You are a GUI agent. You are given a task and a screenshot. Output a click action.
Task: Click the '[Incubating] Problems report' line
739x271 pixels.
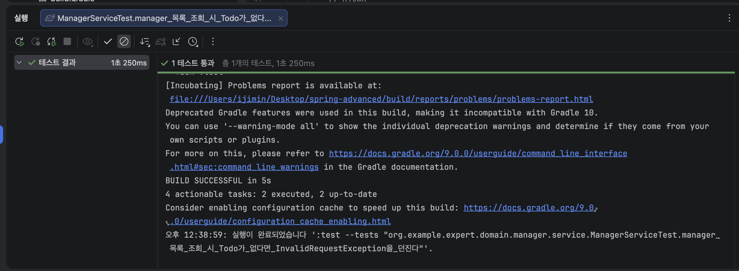pyautogui.click(x=273, y=85)
